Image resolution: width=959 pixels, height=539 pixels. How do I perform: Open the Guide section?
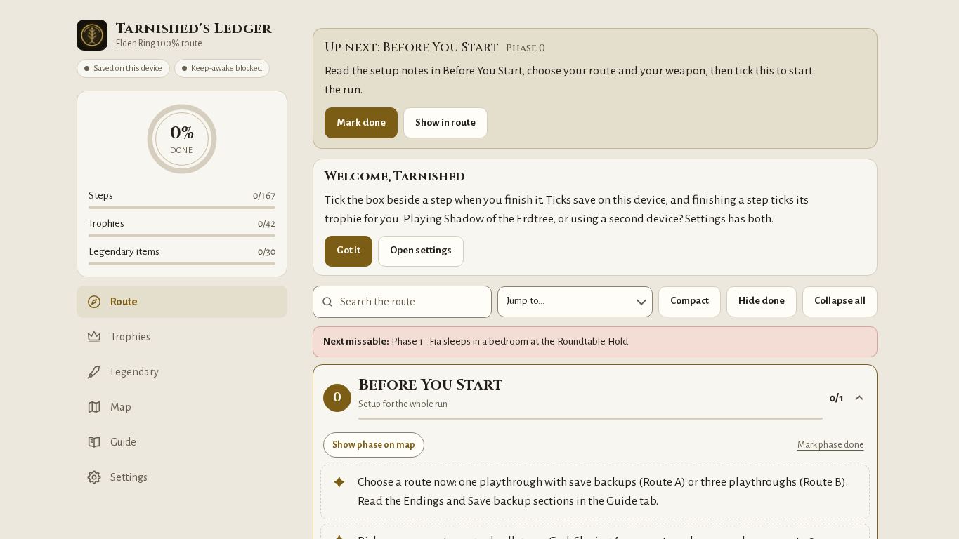click(182, 442)
